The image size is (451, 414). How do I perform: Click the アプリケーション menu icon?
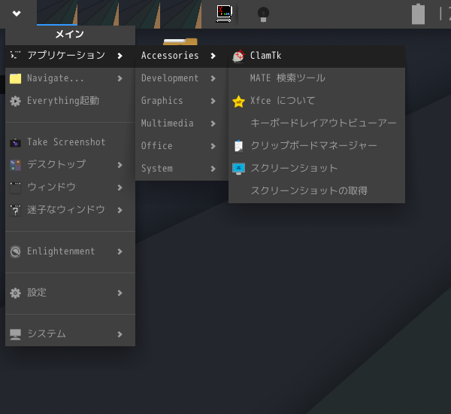15,55
